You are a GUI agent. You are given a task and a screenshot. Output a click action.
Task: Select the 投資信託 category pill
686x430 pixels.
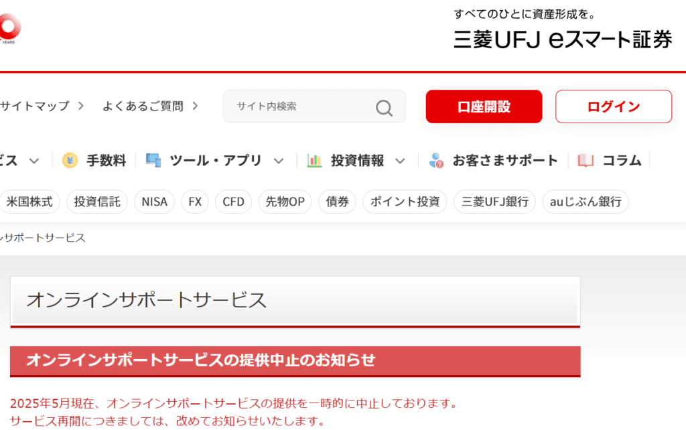click(x=97, y=202)
